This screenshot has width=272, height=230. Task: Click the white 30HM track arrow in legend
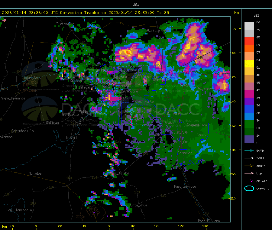(249, 158)
